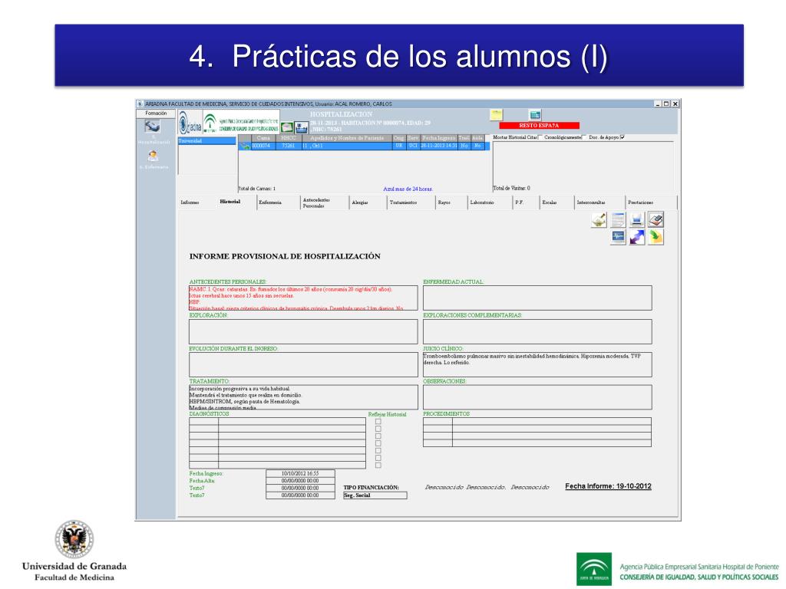This screenshot has height=589, width=786.
Task: Open the Enfermería nurse icon in left sidebar
Action: click(153, 156)
